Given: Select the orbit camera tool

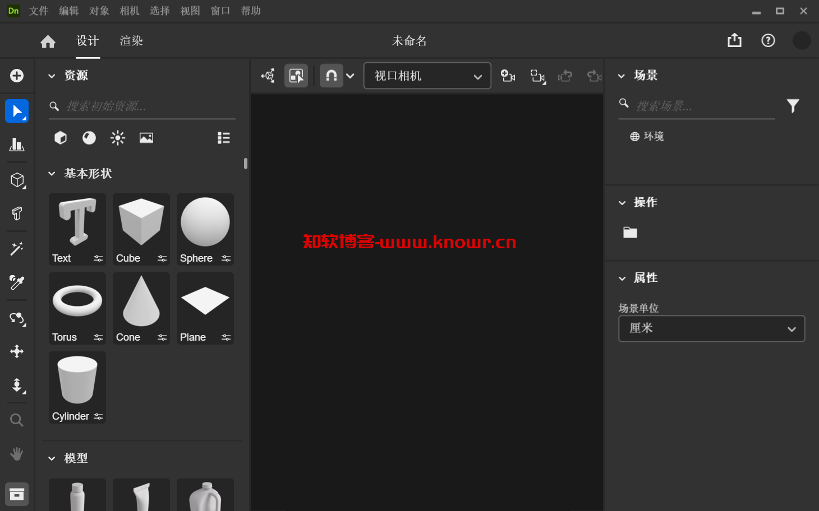Looking at the screenshot, I should (x=17, y=318).
